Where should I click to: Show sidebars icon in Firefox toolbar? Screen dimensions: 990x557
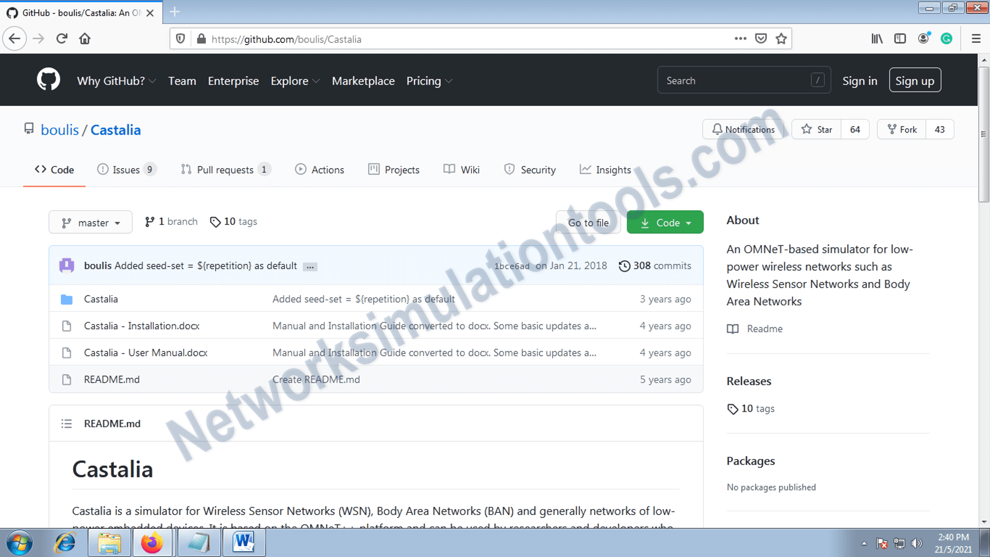tap(900, 39)
